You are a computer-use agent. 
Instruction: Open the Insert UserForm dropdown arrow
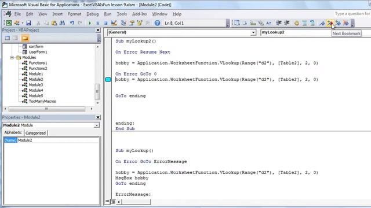(x=22, y=23)
